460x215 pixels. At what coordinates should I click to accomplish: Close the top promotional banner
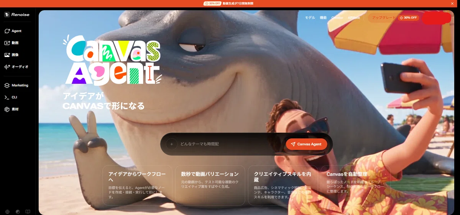(x=452, y=3)
